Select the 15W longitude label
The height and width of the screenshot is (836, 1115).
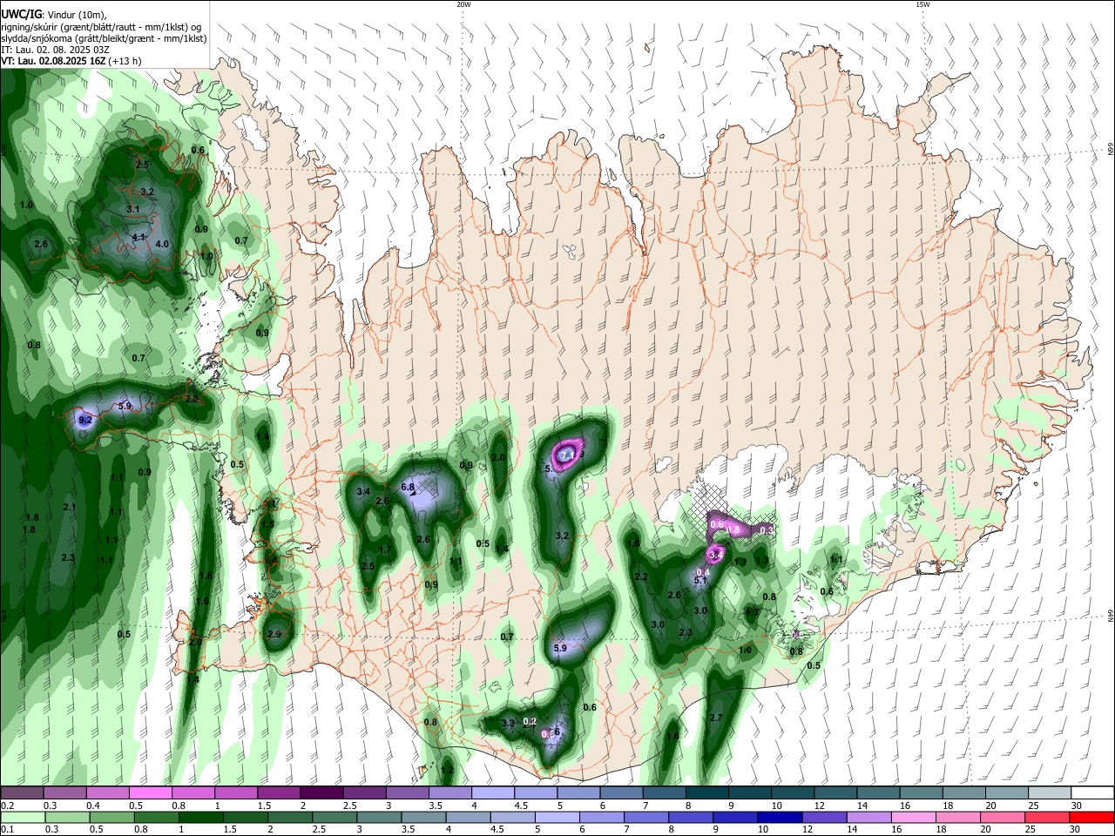[x=922, y=4]
